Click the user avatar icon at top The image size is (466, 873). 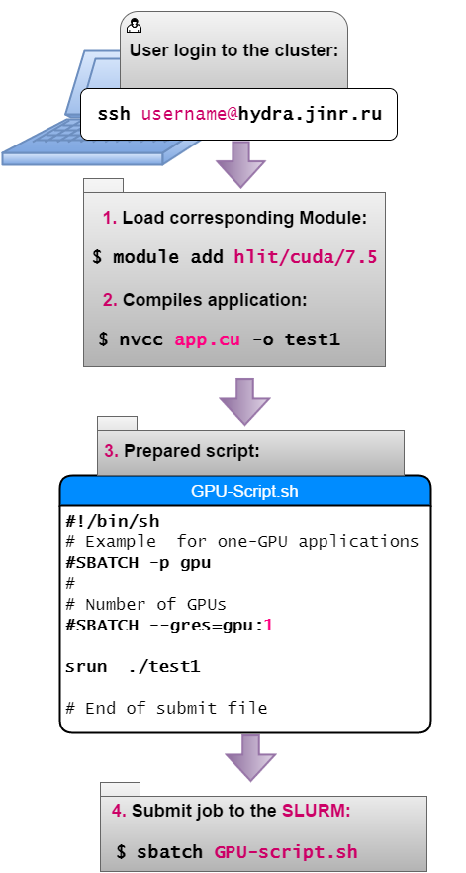coord(135,25)
